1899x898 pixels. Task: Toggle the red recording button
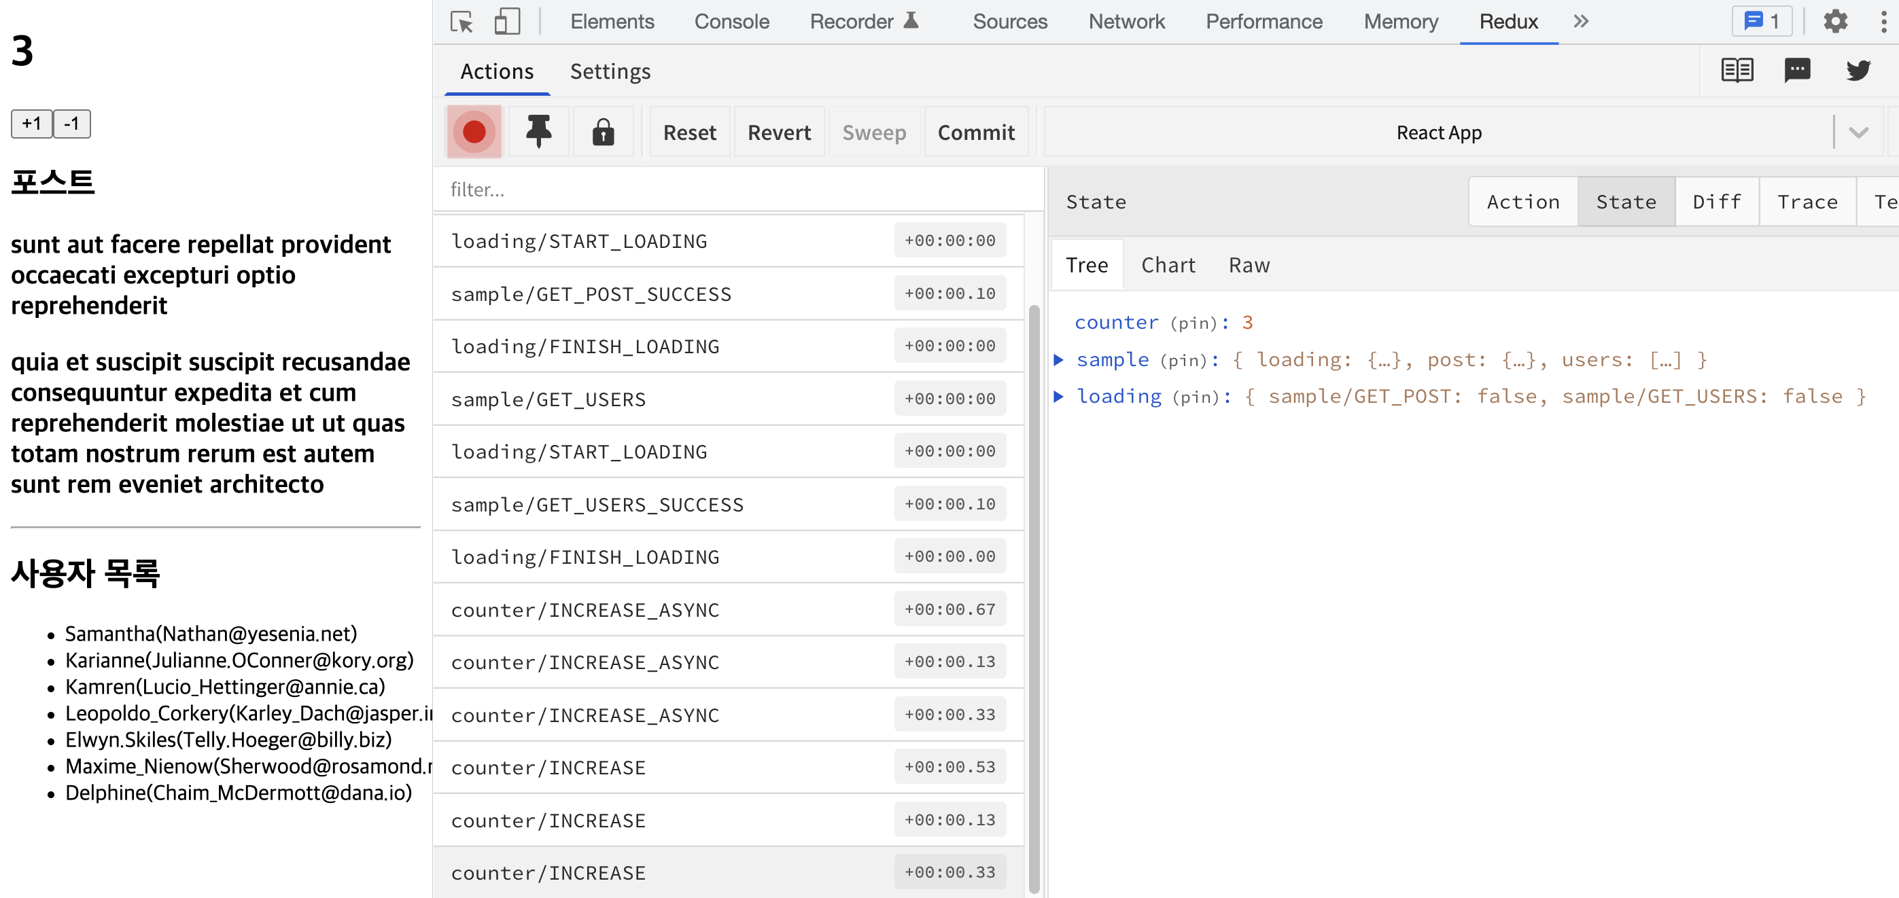click(x=474, y=132)
